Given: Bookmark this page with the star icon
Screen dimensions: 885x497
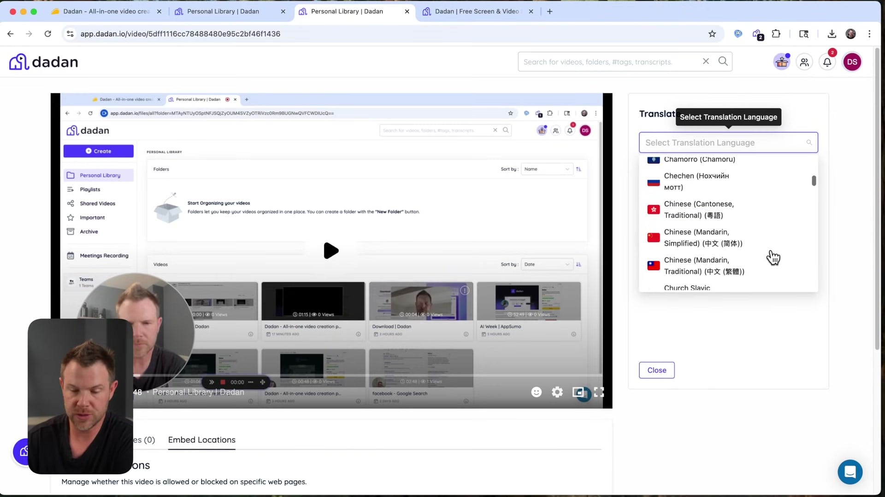Looking at the screenshot, I should pos(712,34).
